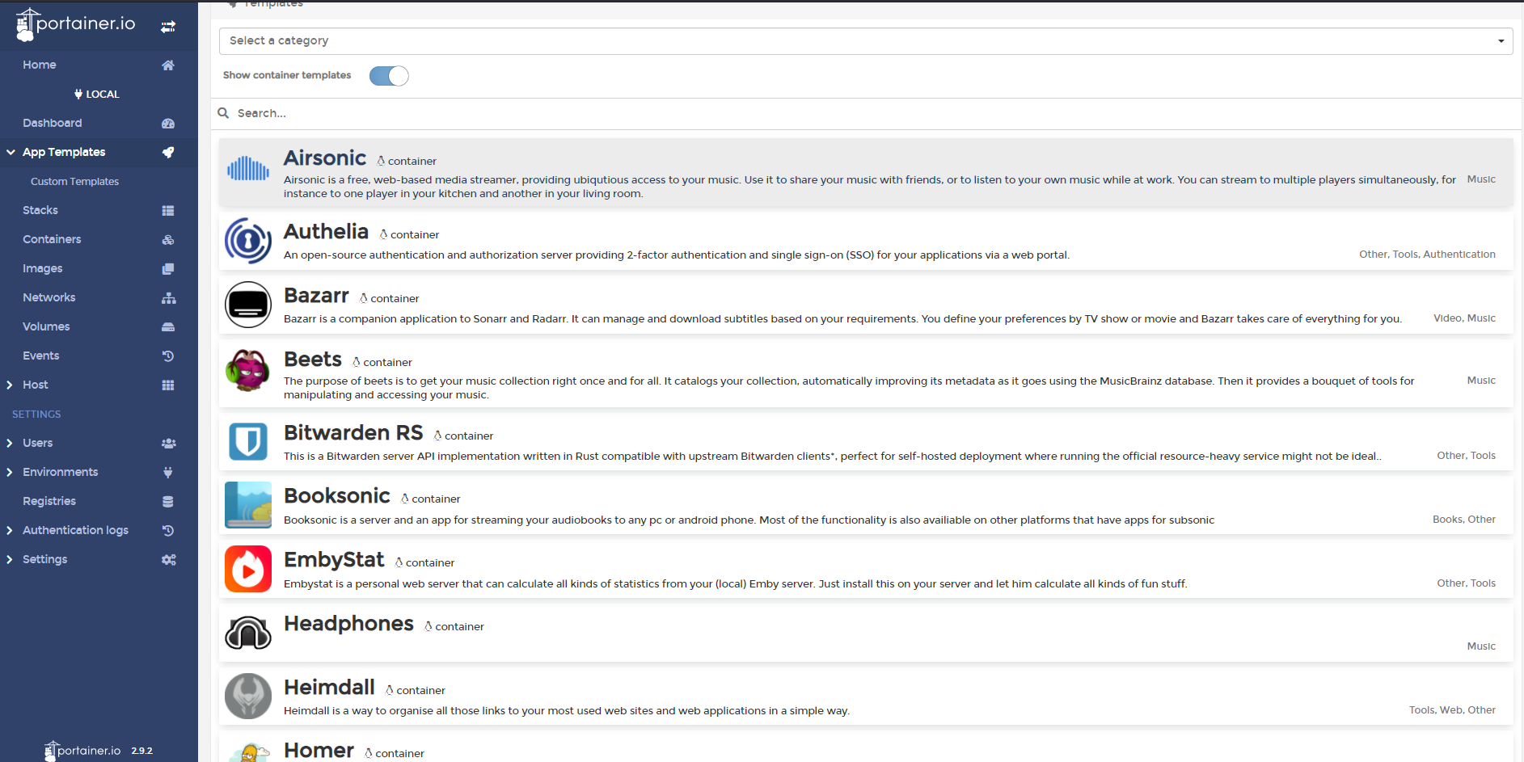Image resolution: width=1524 pixels, height=762 pixels.
Task: Click the App Templates rocket icon
Action: coord(168,153)
